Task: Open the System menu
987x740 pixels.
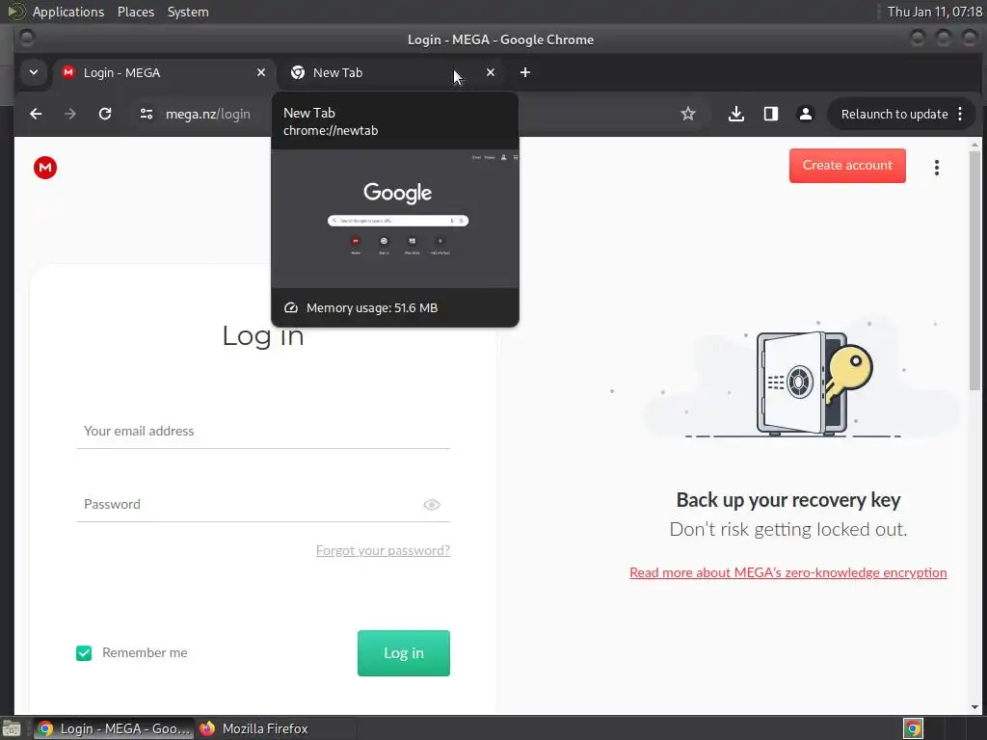Action: [188, 12]
